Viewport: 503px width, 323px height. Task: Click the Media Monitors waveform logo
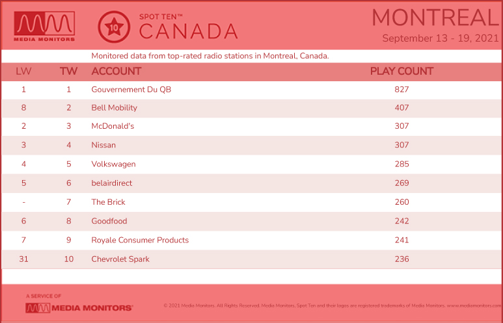point(44,26)
